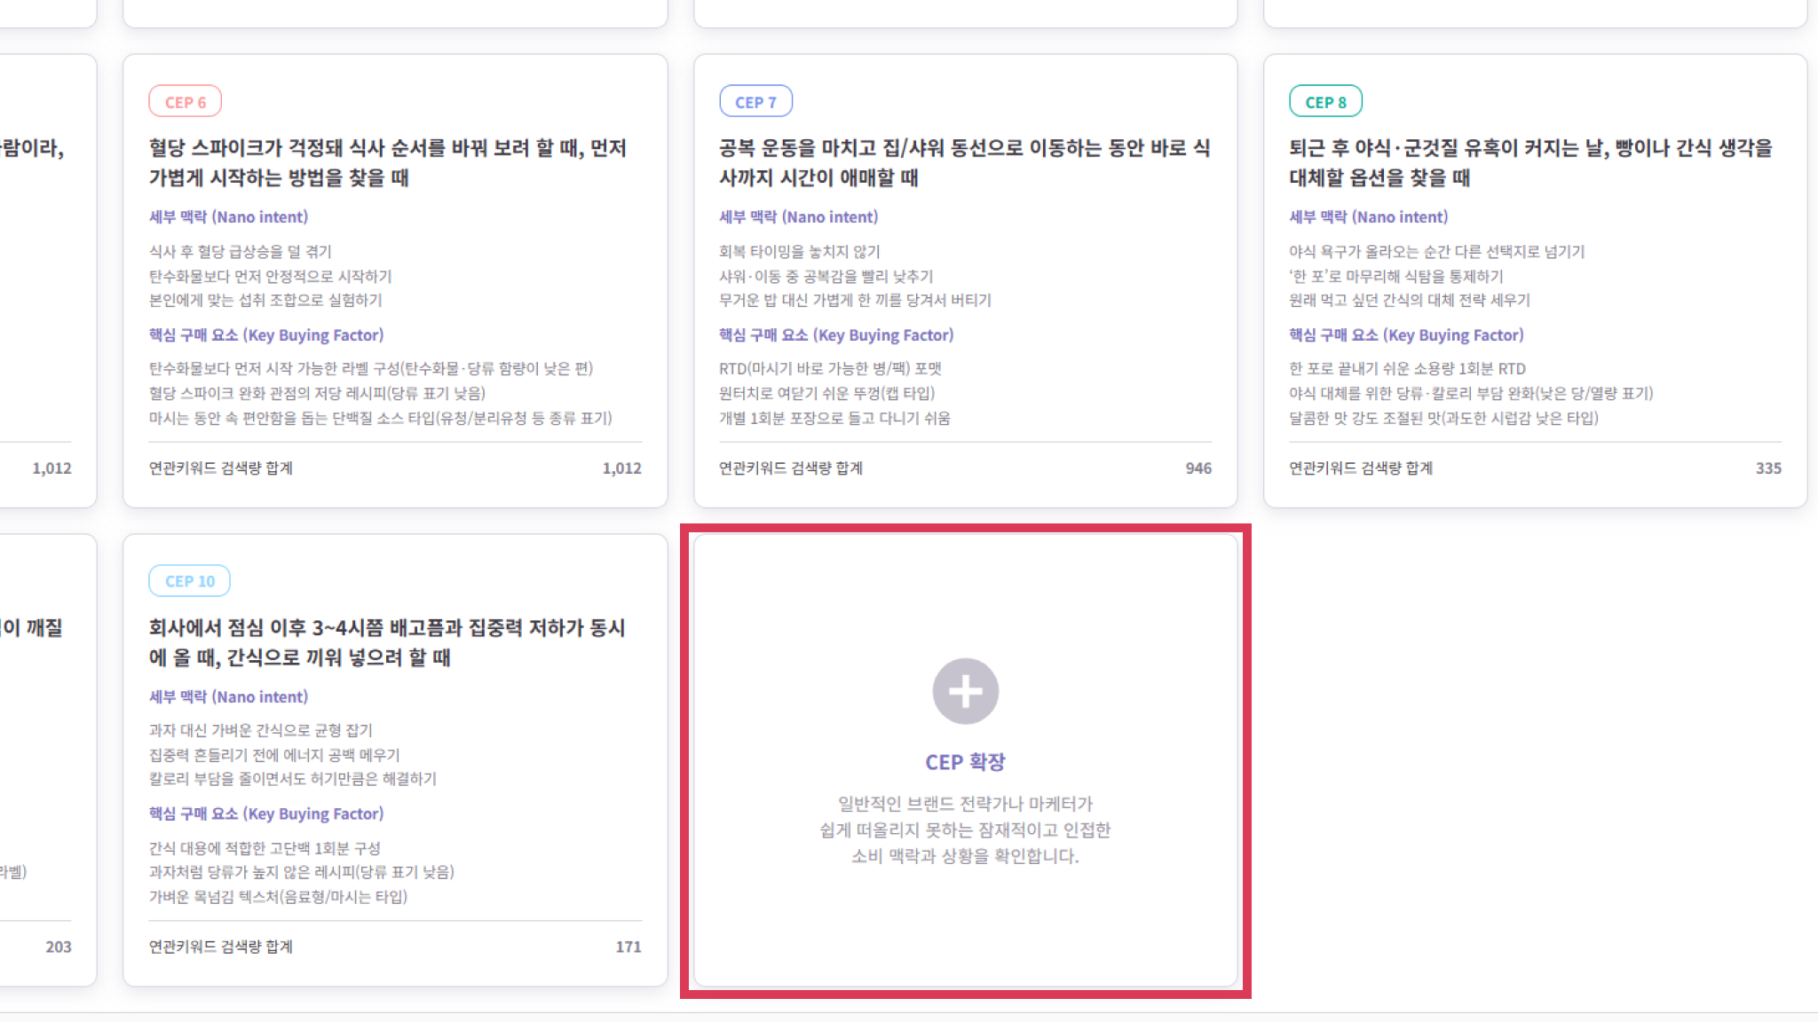Select the CEP 8 late-night snack headline
The image size is (1818, 1022).
point(1530,162)
